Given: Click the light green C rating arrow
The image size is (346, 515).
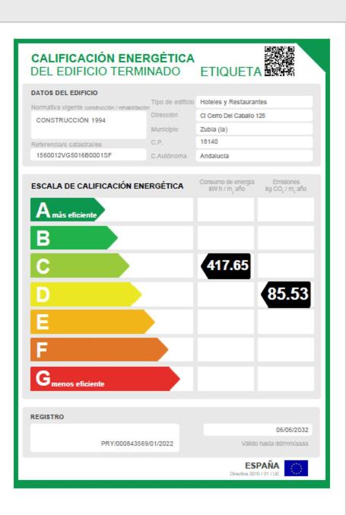Looking at the screenshot, I should 80,265.
